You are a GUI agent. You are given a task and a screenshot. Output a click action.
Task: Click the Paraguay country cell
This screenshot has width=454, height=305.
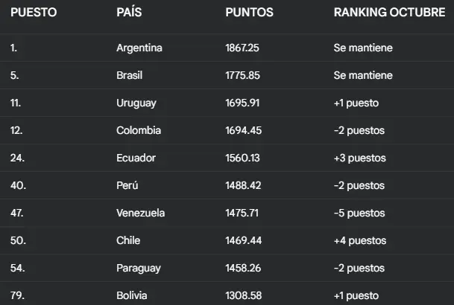138,269
